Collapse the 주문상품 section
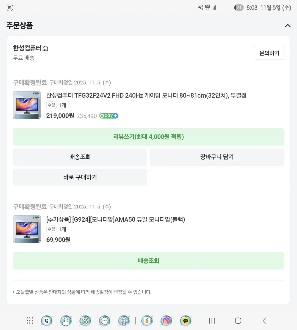The width and height of the screenshot is (297, 330). (288, 26)
